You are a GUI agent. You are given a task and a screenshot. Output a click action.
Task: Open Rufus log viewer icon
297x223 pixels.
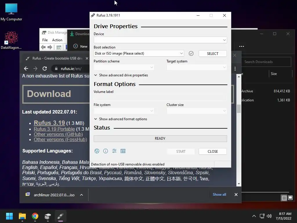click(x=123, y=151)
